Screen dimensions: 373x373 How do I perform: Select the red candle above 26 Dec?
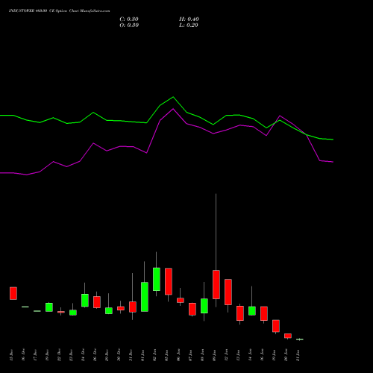pyautogui.click(x=97, y=302)
